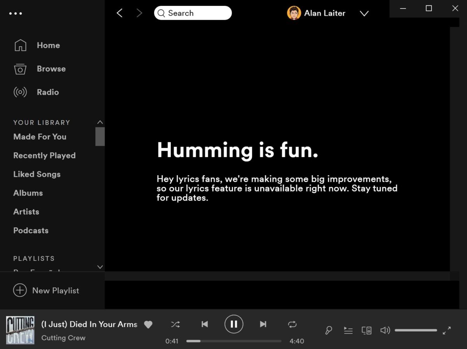Image resolution: width=467 pixels, height=349 pixels.
Task: Click the Home house icon
Action: pos(20,45)
